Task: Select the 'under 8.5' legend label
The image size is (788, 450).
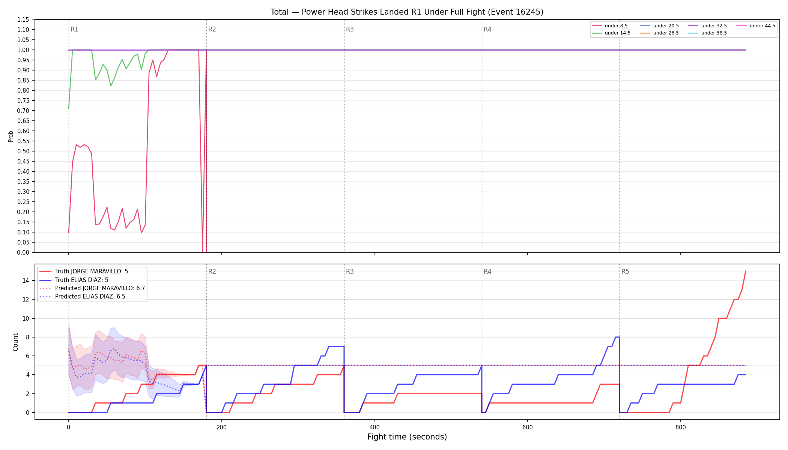Action: point(616,26)
